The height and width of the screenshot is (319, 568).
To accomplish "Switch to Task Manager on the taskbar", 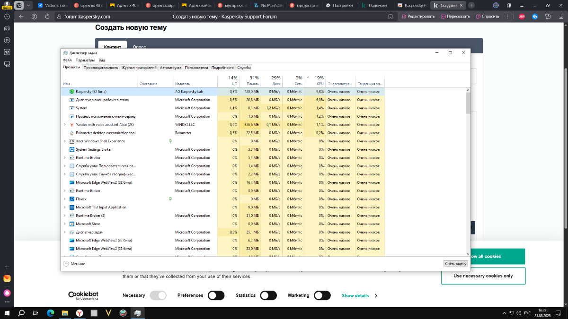I will [137, 313].
